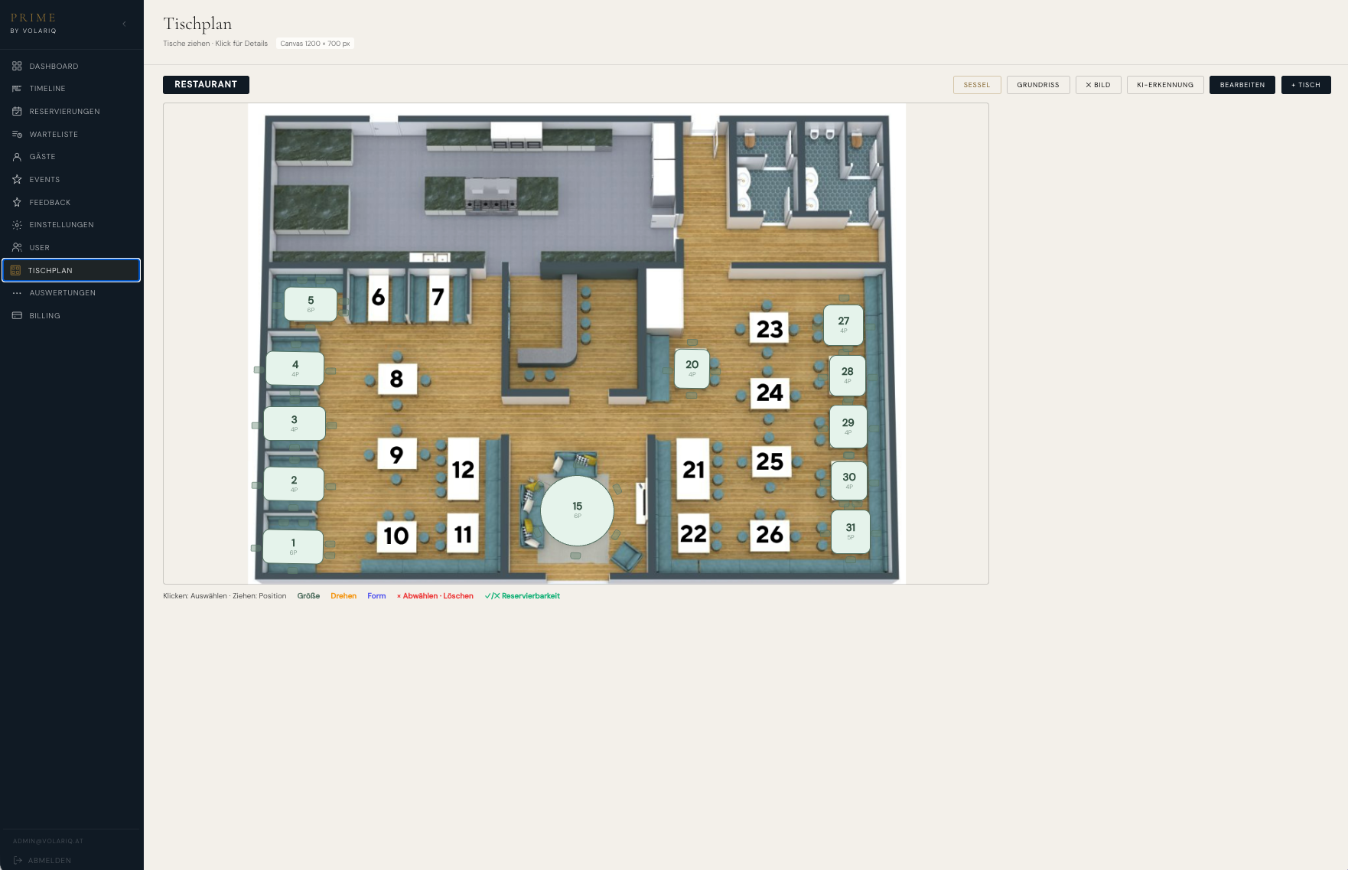Select the RESTAURANT room tab

point(206,85)
